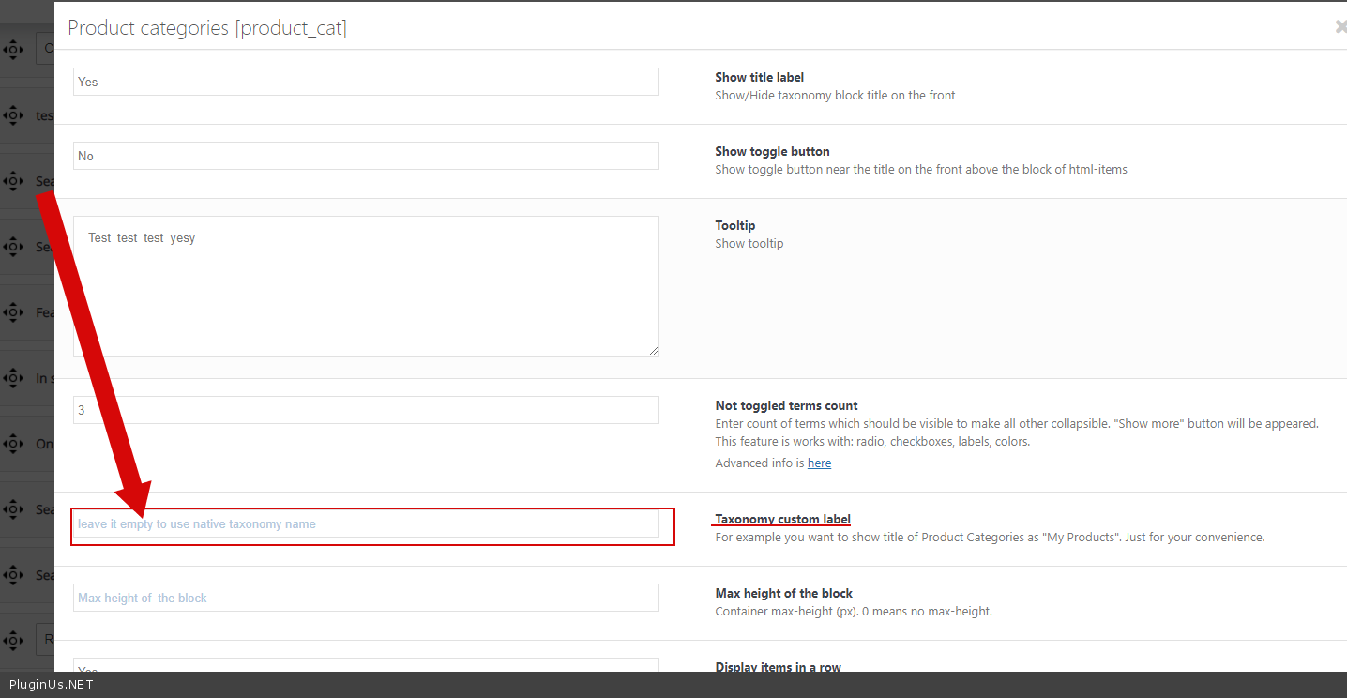Click the drag icon beside the bottom 'R' dropdown

pyautogui.click(x=13, y=641)
